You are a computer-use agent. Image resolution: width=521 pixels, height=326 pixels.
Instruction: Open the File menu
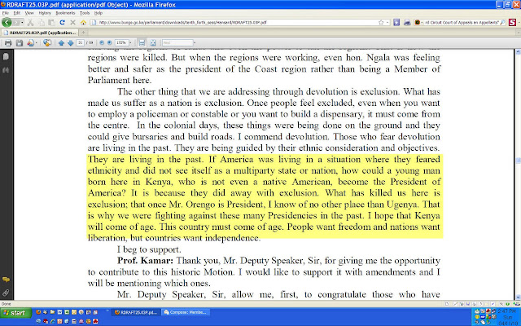coord(6,13)
